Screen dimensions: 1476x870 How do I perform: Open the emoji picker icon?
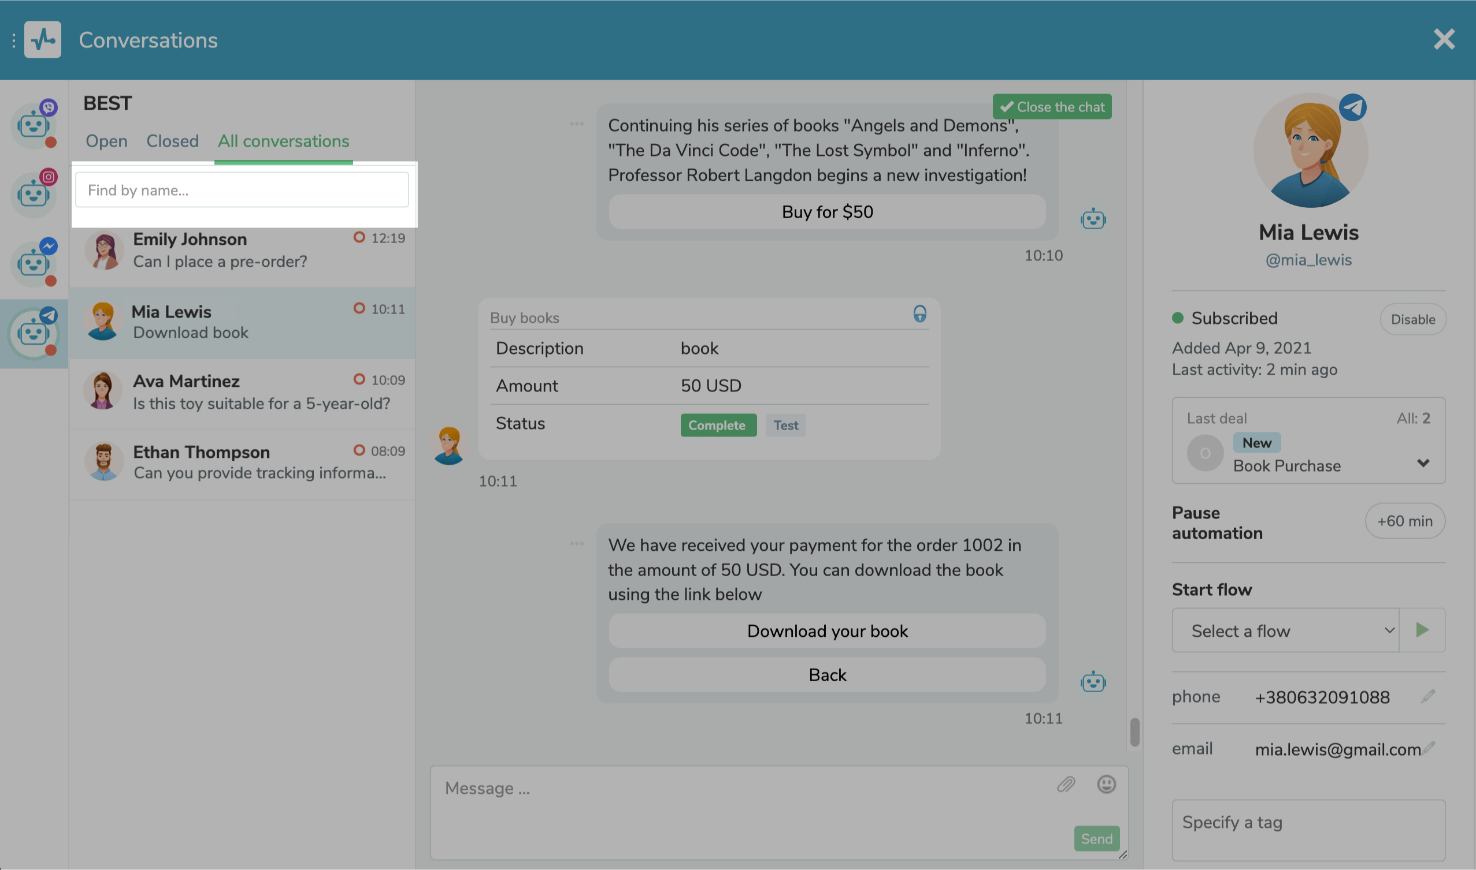point(1106,785)
